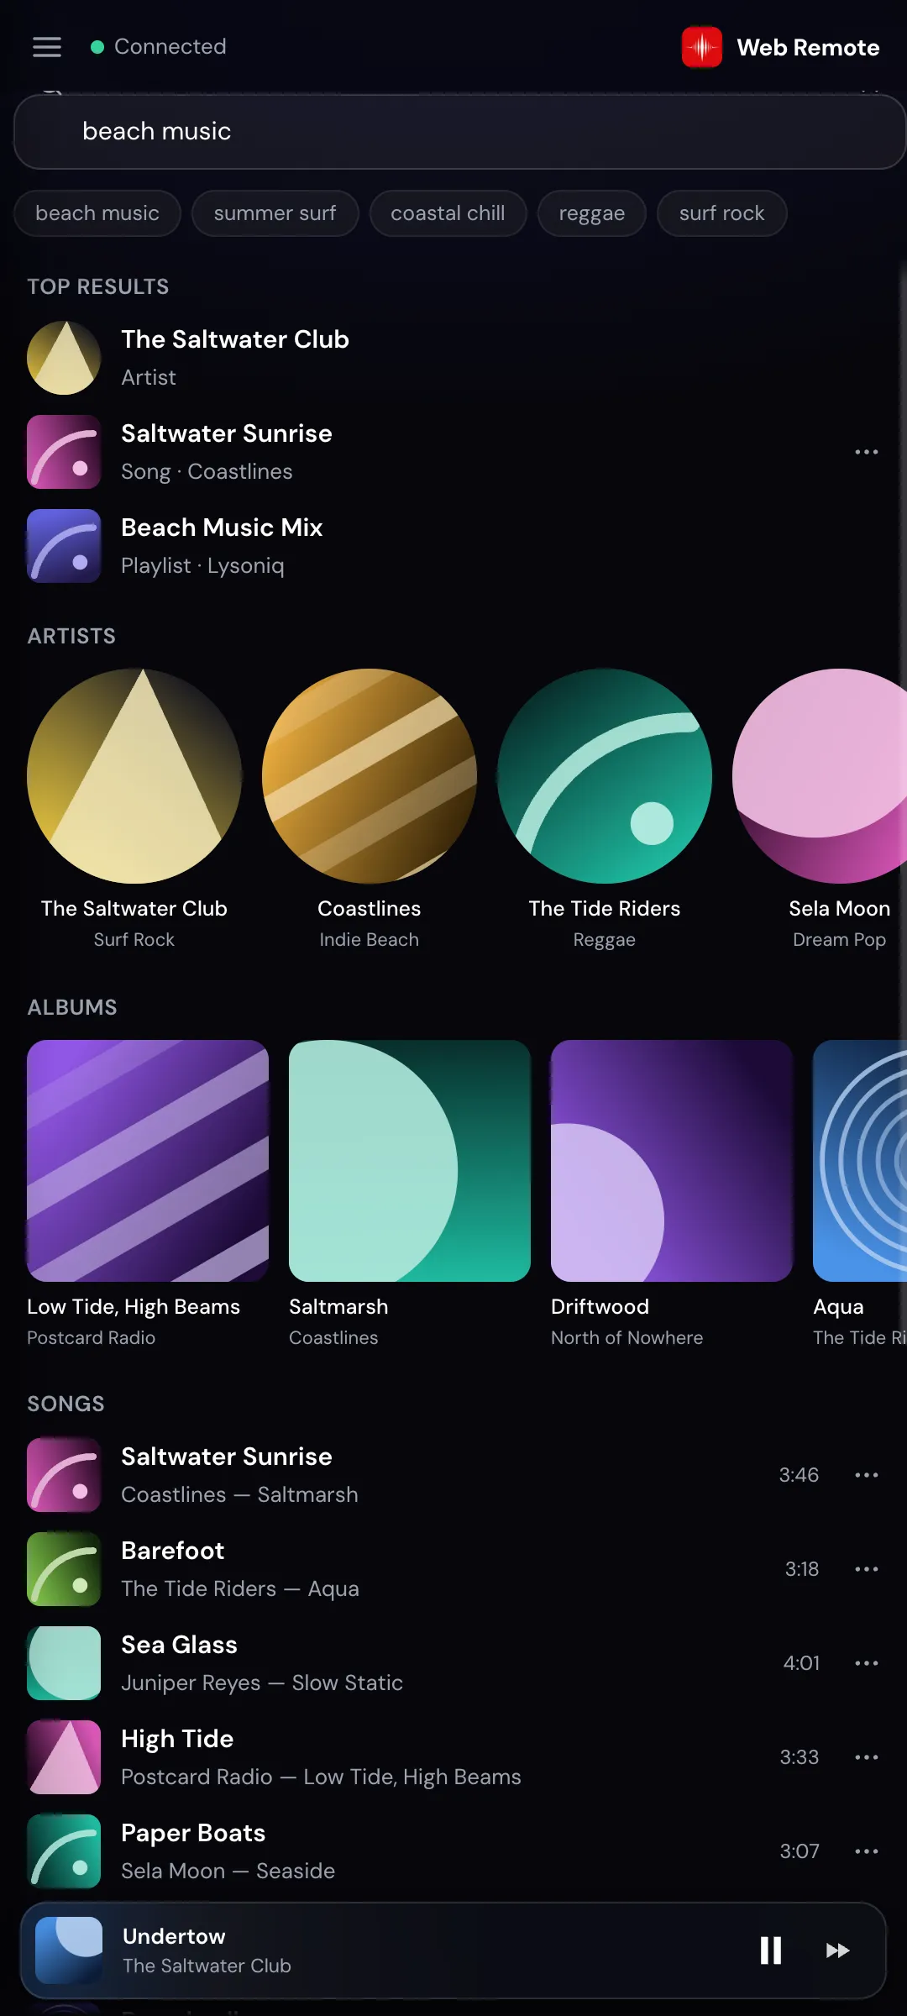Play Sea Glass via its mint artwork
Screen dimensions: 907x2016
(x=64, y=1663)
